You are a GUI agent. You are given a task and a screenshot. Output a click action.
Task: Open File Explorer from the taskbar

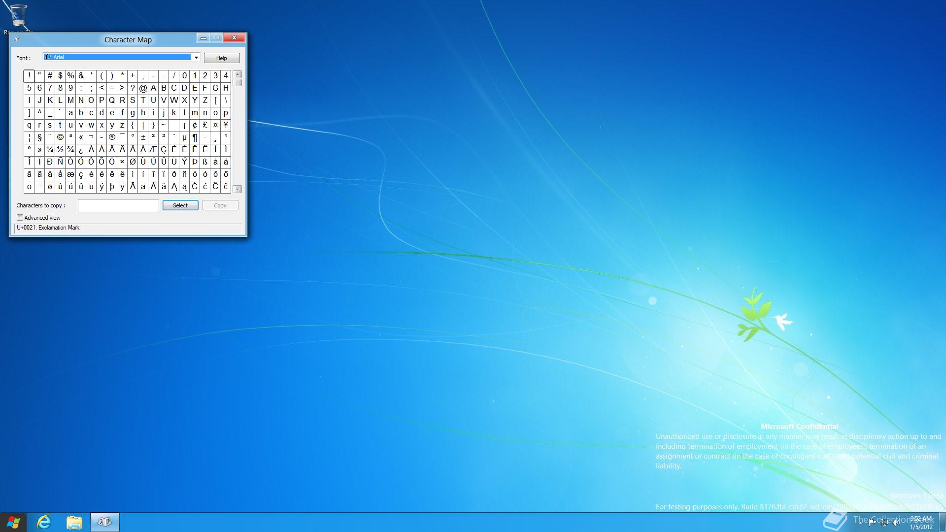[x=74, y=522]
